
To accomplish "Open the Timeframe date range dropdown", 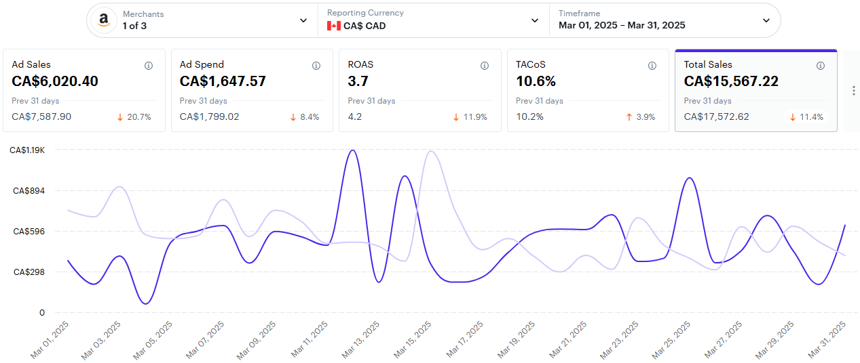I will point(766,20).
